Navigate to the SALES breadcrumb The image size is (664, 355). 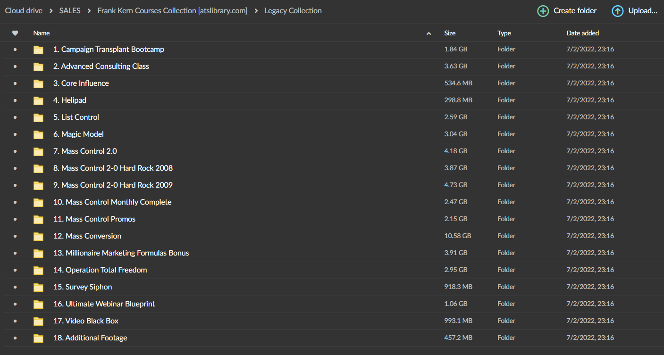69,10
